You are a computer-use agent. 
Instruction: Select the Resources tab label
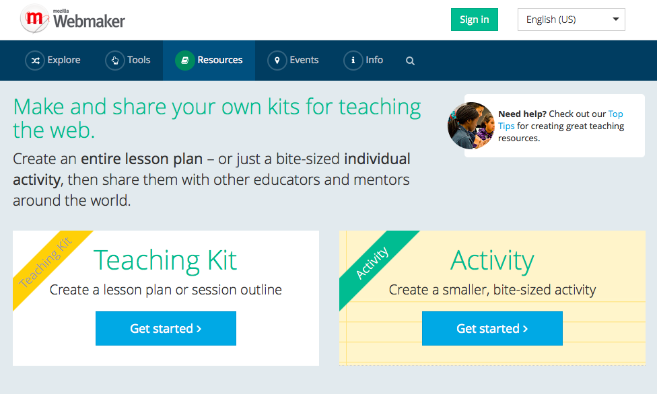tap(220, 61)
